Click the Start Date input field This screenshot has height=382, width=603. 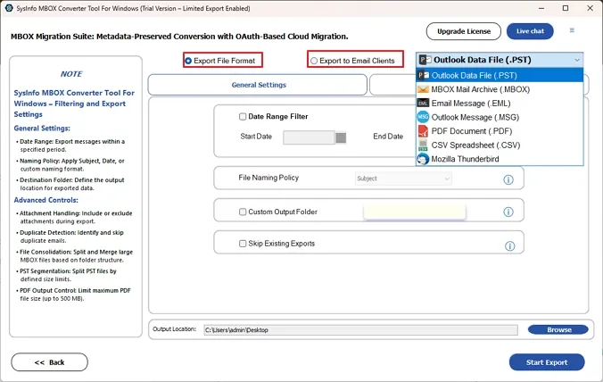coord(309,137)
